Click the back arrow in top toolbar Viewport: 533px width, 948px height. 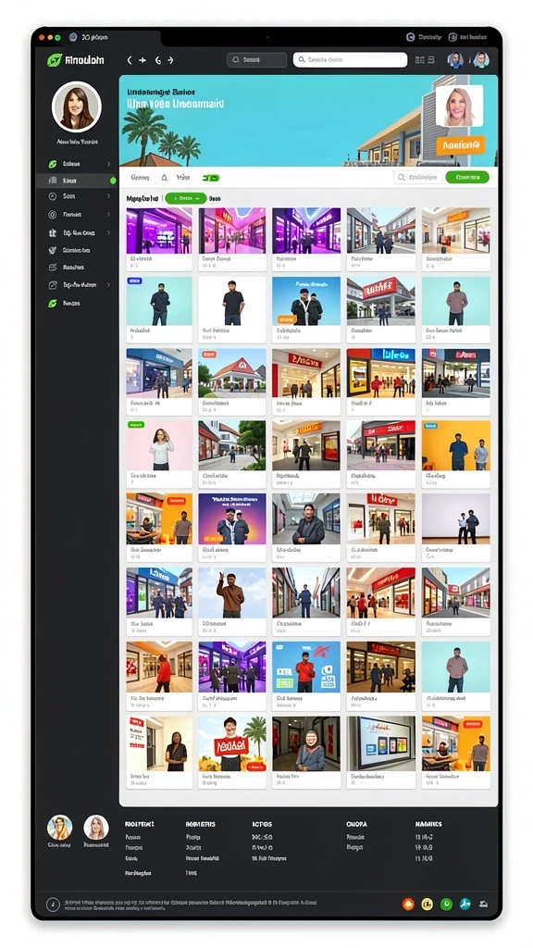tap(130, 60)
